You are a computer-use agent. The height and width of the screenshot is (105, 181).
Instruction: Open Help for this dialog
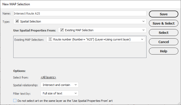click(x=164, y=51)
